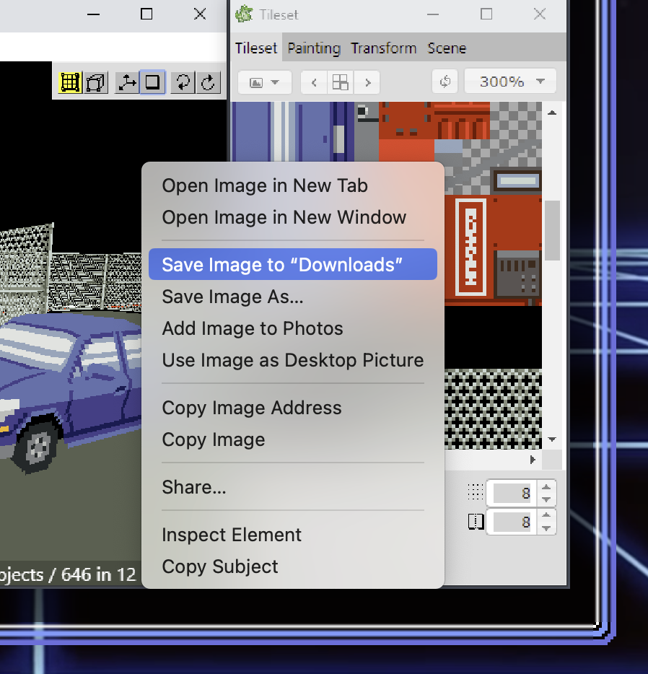Increment the top tile size stepper
The width and height of the screenshot is (648, 674).
pyautogui.click(x=546, y=487)
